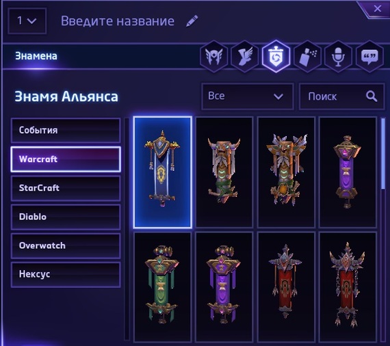390x346 pixels.
Task: Select the StarCraft category
Action: pyautogui.click(x=66, y=188)
